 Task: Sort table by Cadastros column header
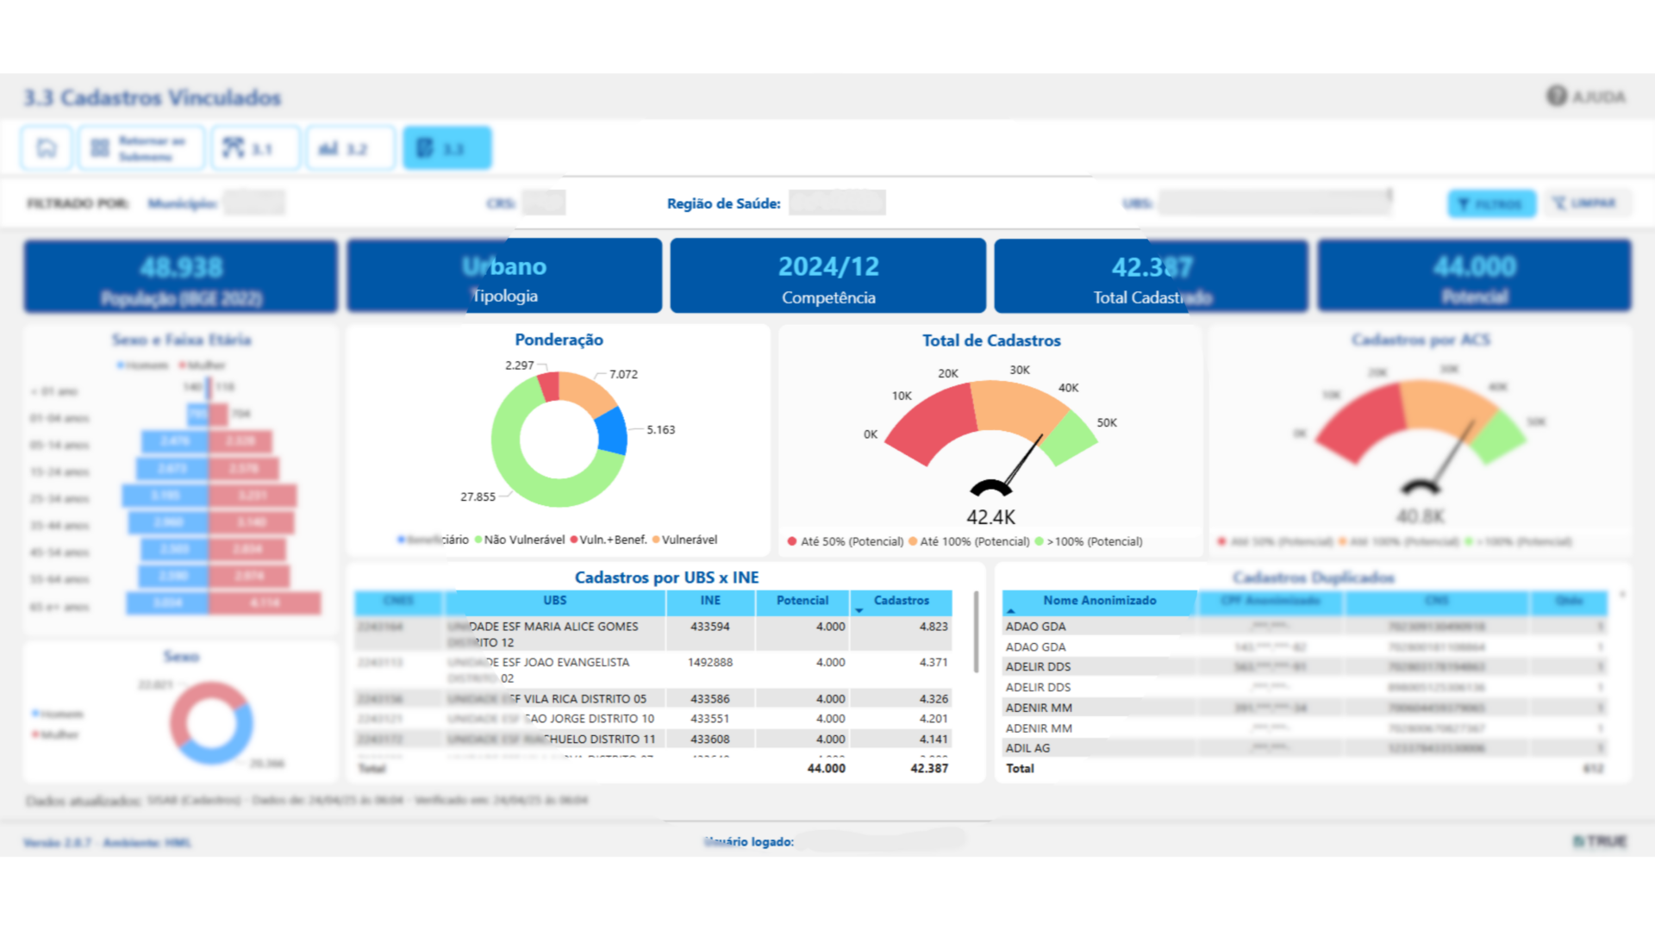point(901,601)
